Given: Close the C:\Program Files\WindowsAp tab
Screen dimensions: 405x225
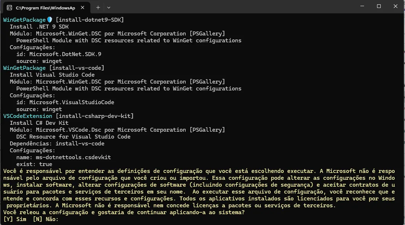Looking at the screenshot, I should (82, 8).
